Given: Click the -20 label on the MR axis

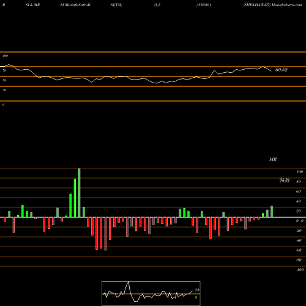Looking at the screenshot, I should tap(299, 231).
